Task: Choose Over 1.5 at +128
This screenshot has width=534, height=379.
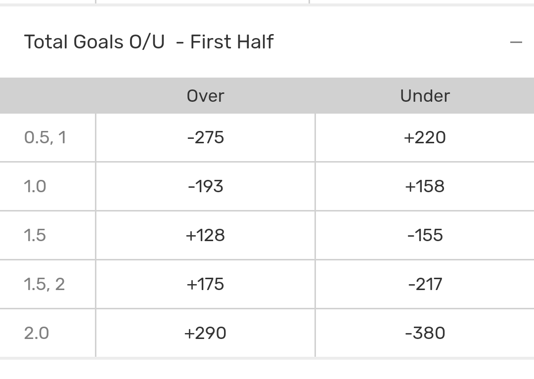Action: (205, 235)
